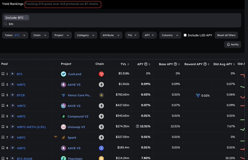The height and width of the screenshot is (160, 248).
Task: Open external link arrow for rank 8 WBTC
Action: [x=12, y=148]
